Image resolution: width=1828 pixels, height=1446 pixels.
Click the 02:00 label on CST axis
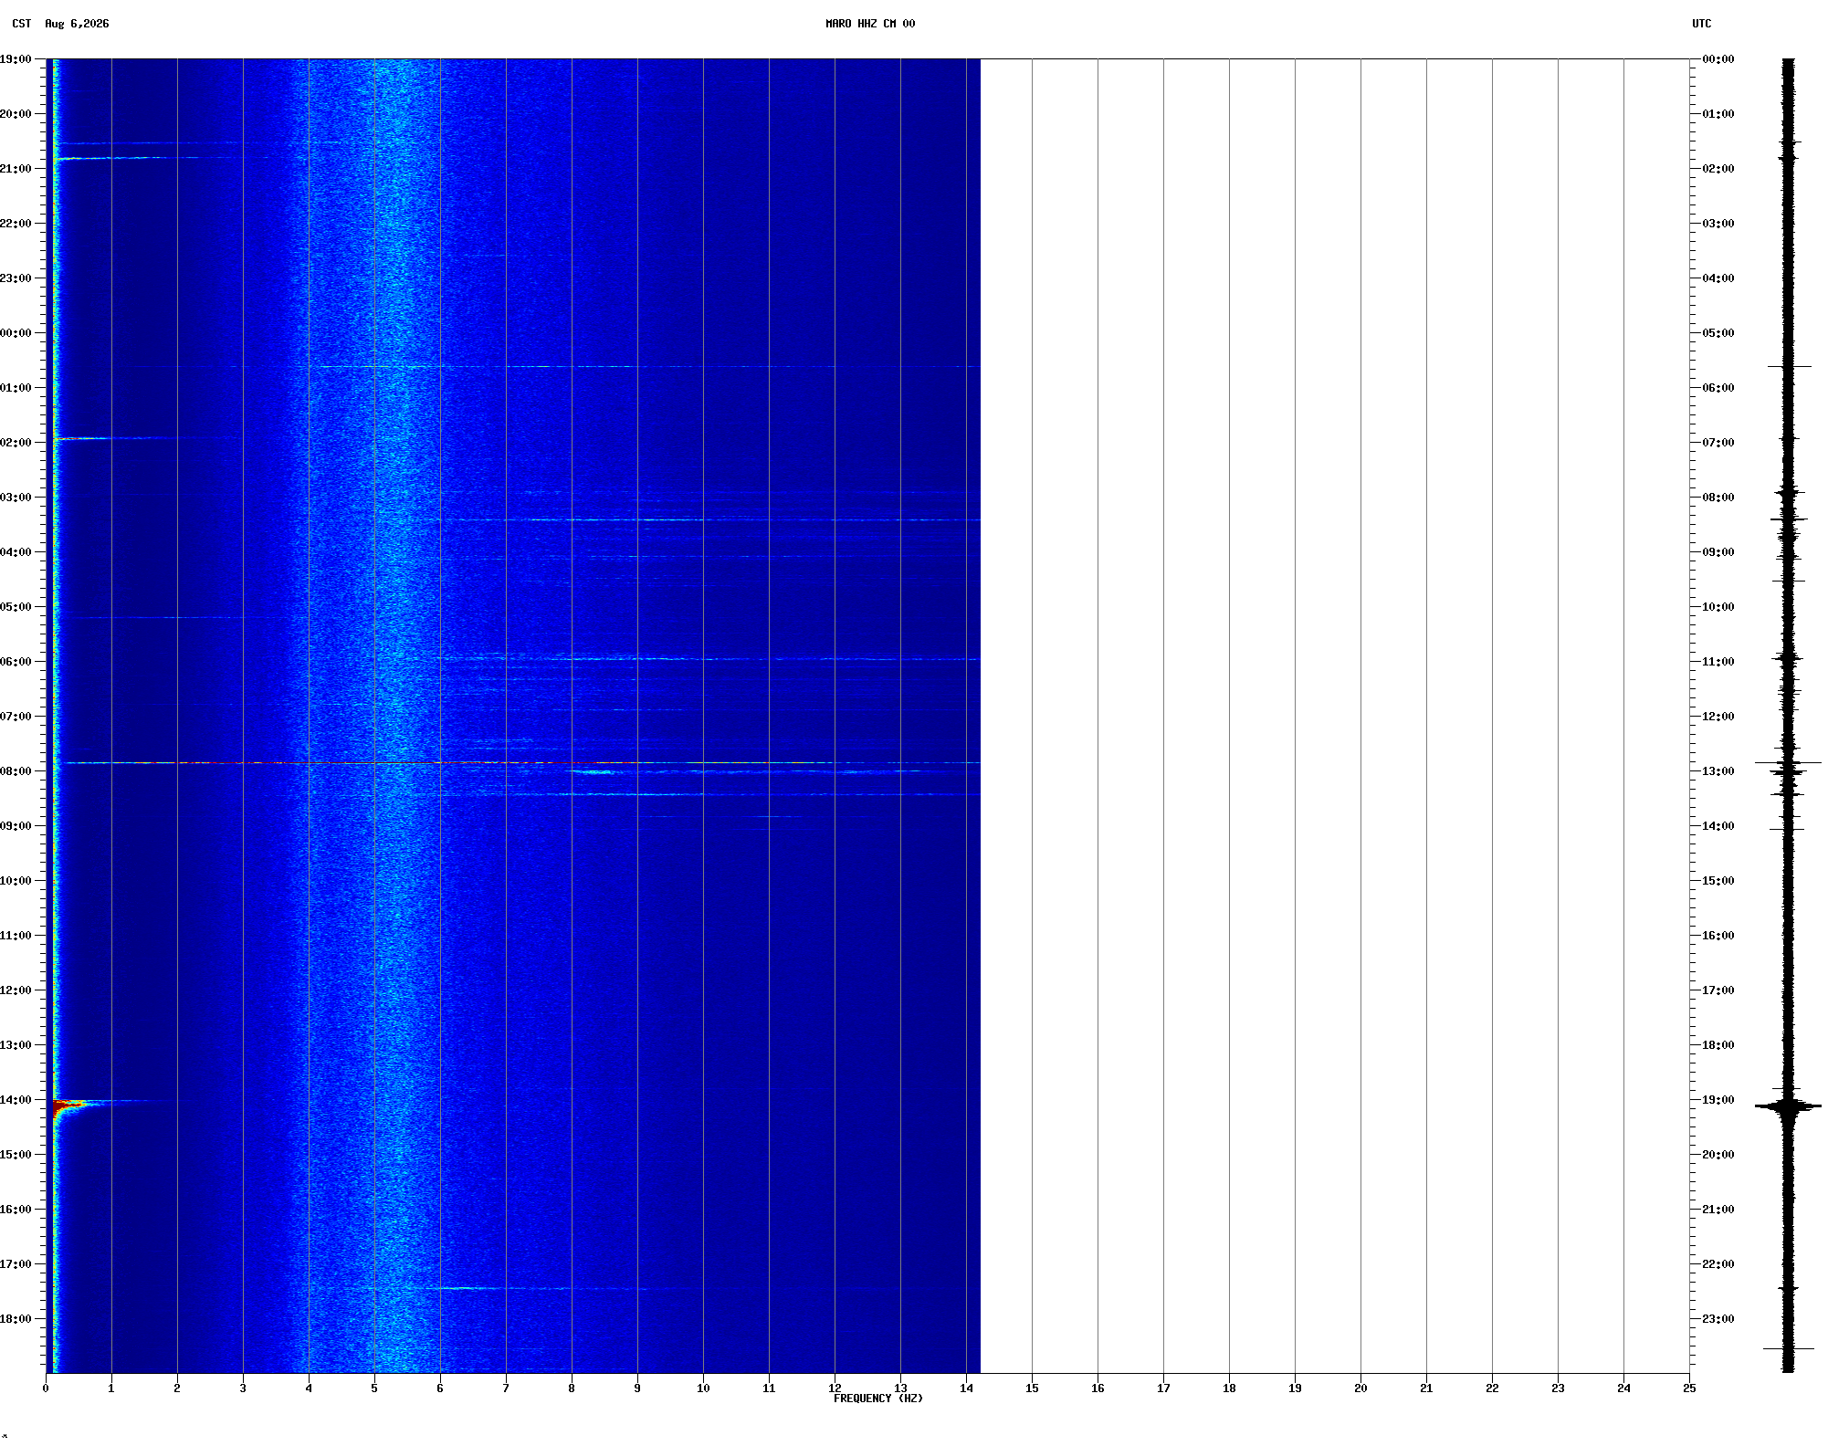click(x=16, y=443)
